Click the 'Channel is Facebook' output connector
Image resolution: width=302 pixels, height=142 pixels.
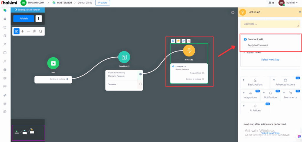pyautogui.click(x=140, y=74)
